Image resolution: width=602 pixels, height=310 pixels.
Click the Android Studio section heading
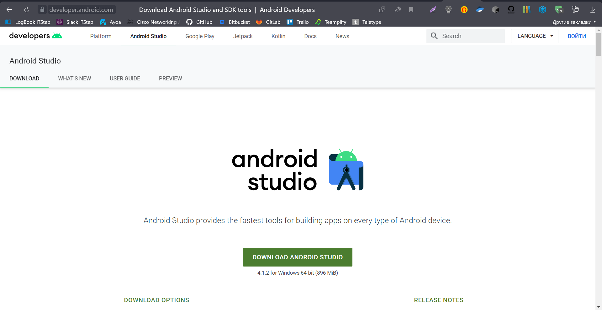(x=35, y=61)
